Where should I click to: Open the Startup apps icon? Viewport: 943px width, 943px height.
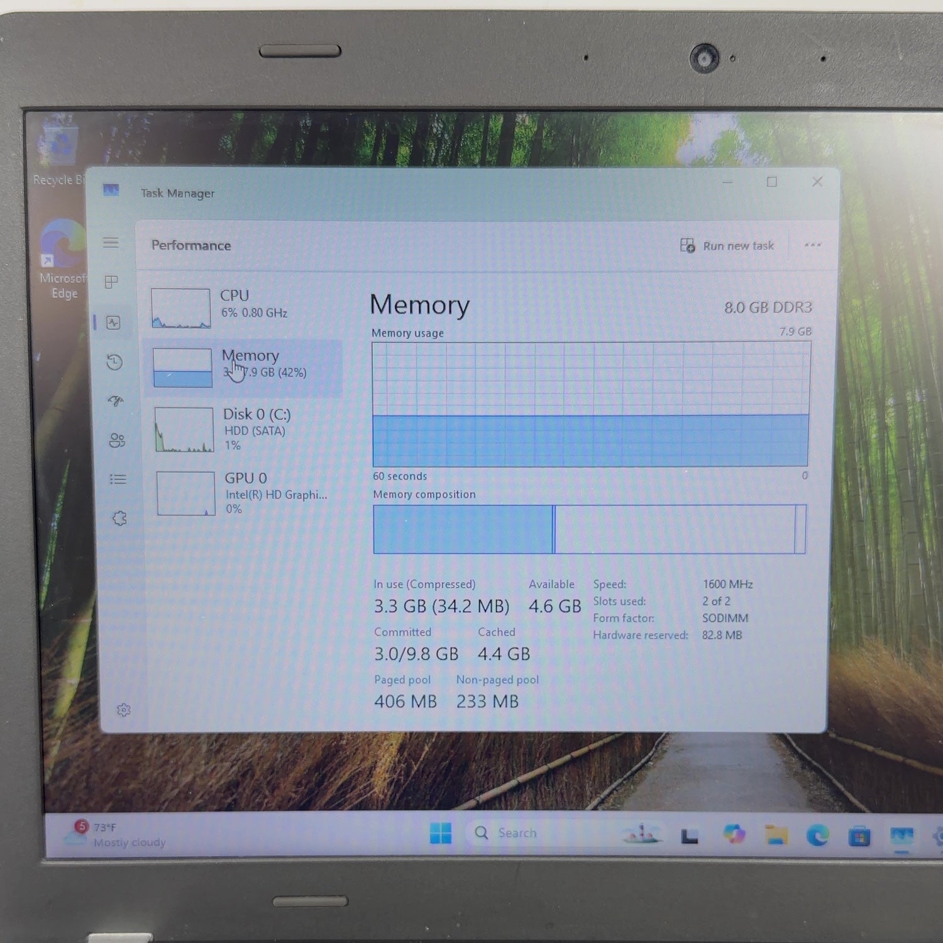[116, 401]
